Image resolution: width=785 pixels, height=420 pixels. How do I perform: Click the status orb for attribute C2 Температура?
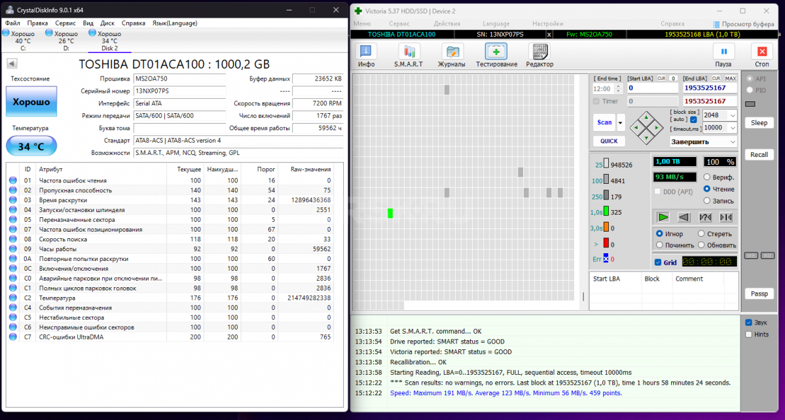(12, 298)
